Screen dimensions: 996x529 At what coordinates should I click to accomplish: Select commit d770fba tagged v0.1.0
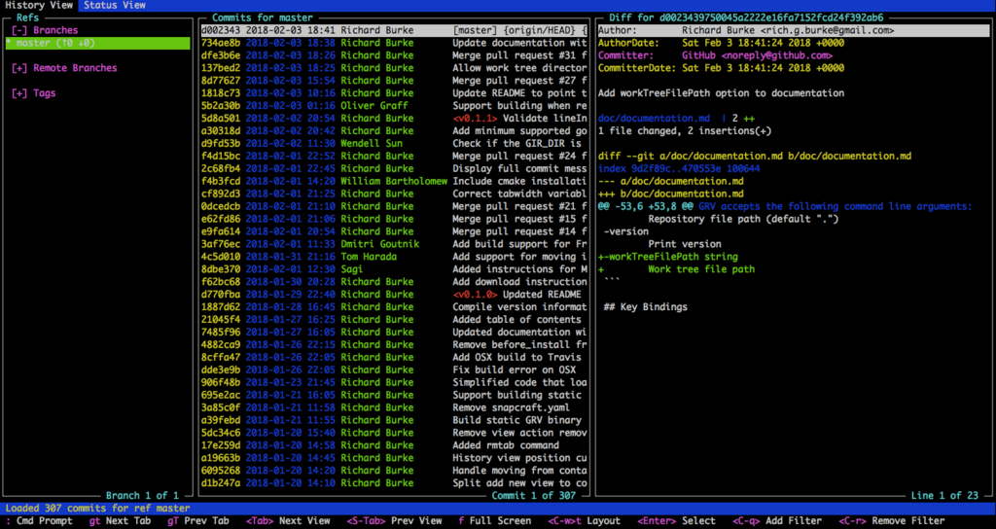[395, 295]
